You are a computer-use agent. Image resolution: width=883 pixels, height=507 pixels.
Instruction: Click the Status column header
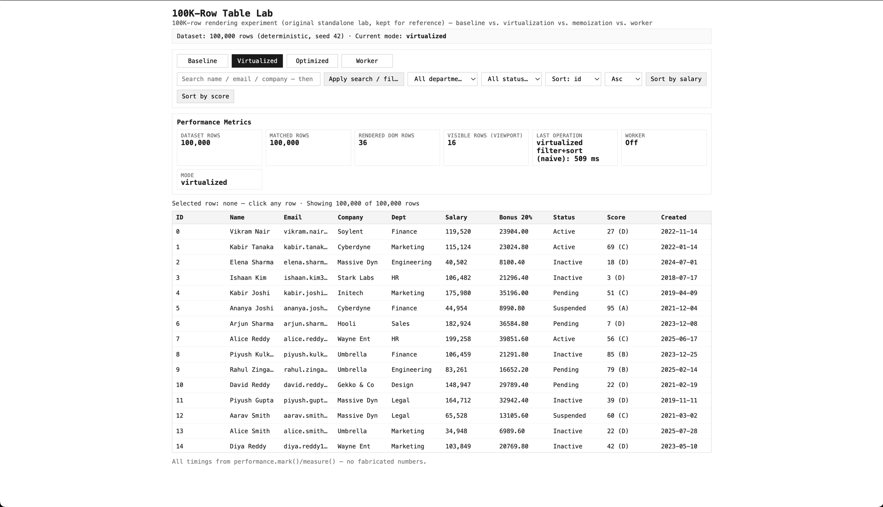(x=564, y=218)
